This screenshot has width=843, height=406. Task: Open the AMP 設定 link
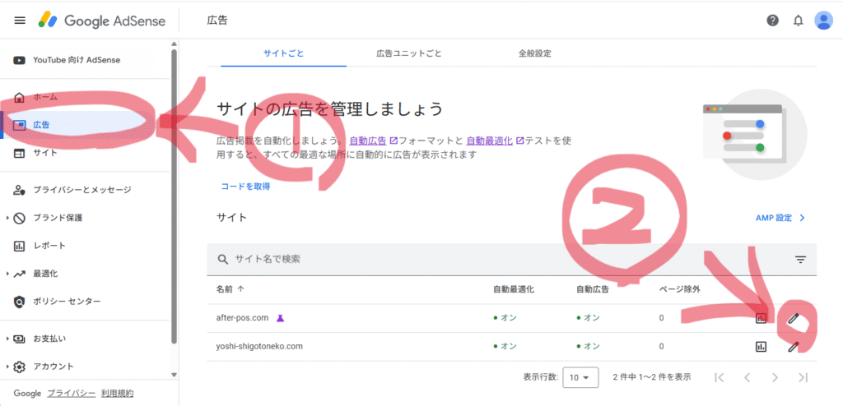[780, 219]
